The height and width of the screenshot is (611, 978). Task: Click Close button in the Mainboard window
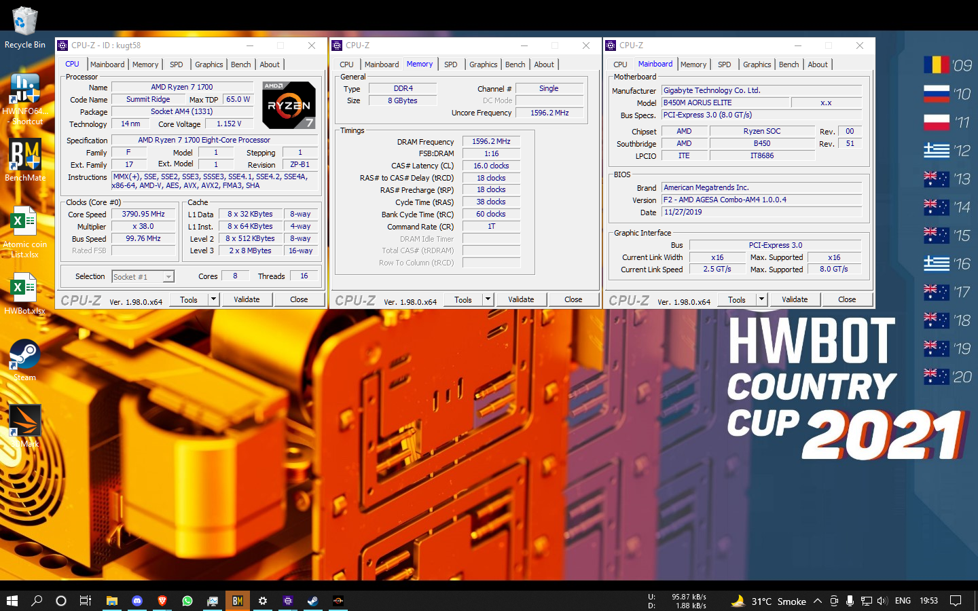847,299
